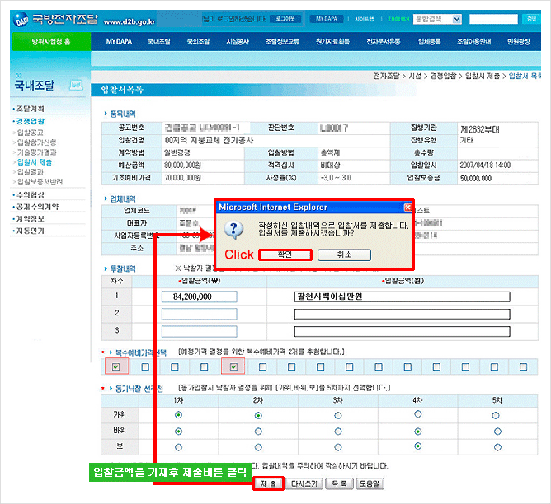
Task: Expand 수의협상 in the left sidebar
Action: pos(33,194)
